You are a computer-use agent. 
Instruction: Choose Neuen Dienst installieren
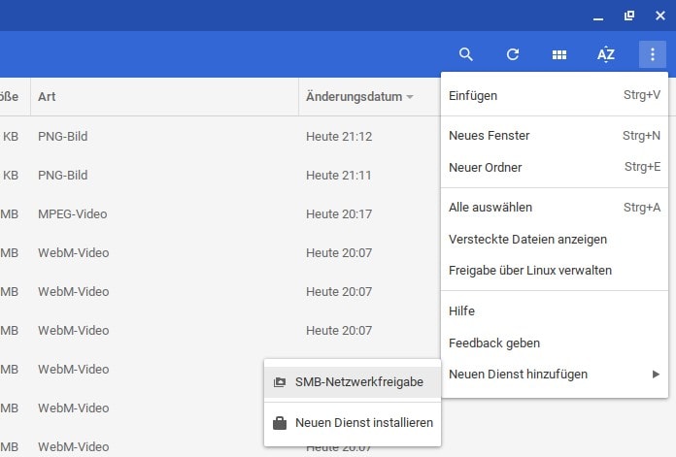click(363, 423)
